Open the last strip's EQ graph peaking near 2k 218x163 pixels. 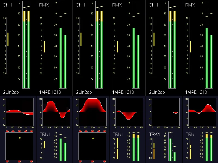coord(202,112)
